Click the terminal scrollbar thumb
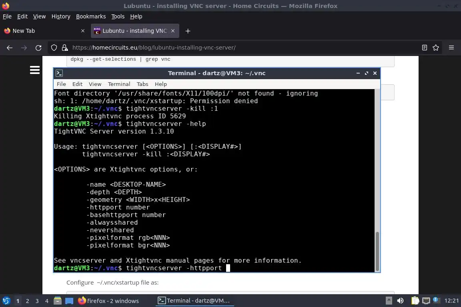Image resolution: width=461 pixels, height=307 pixels. click(x=377, y=251)
